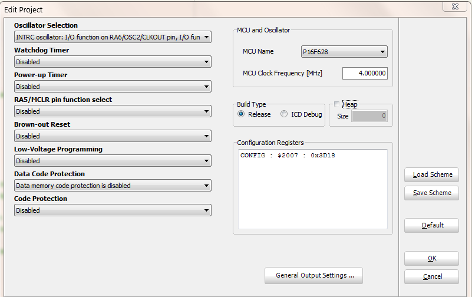
Task: Select the Release build type
Action: tap(241, 114)
